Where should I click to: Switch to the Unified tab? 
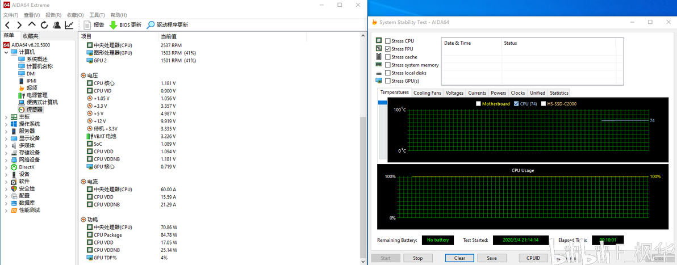click(x=537, y=93)
